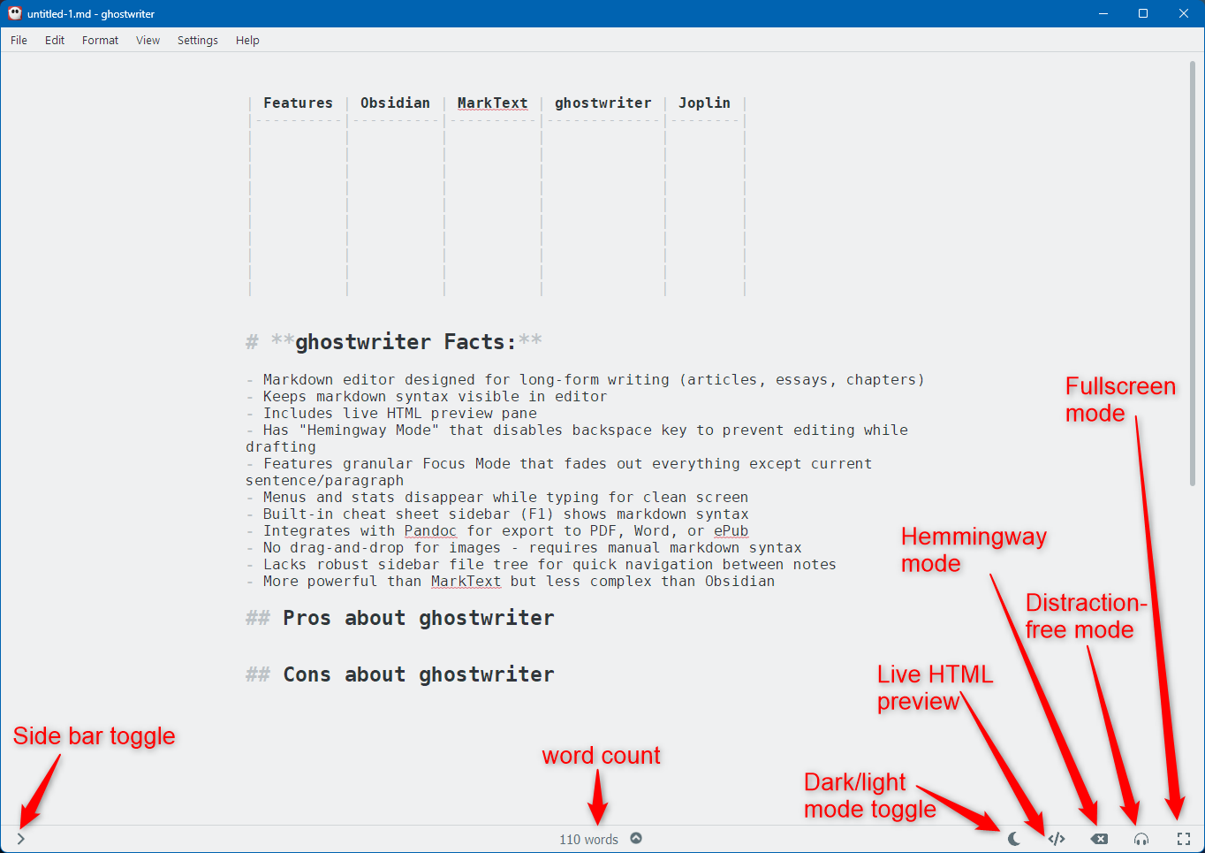Place cursor in the ghostwriter table header

coord(602,103)
